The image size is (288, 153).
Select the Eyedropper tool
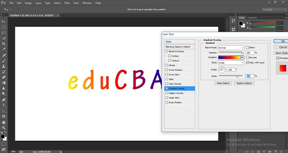[4, 49]
